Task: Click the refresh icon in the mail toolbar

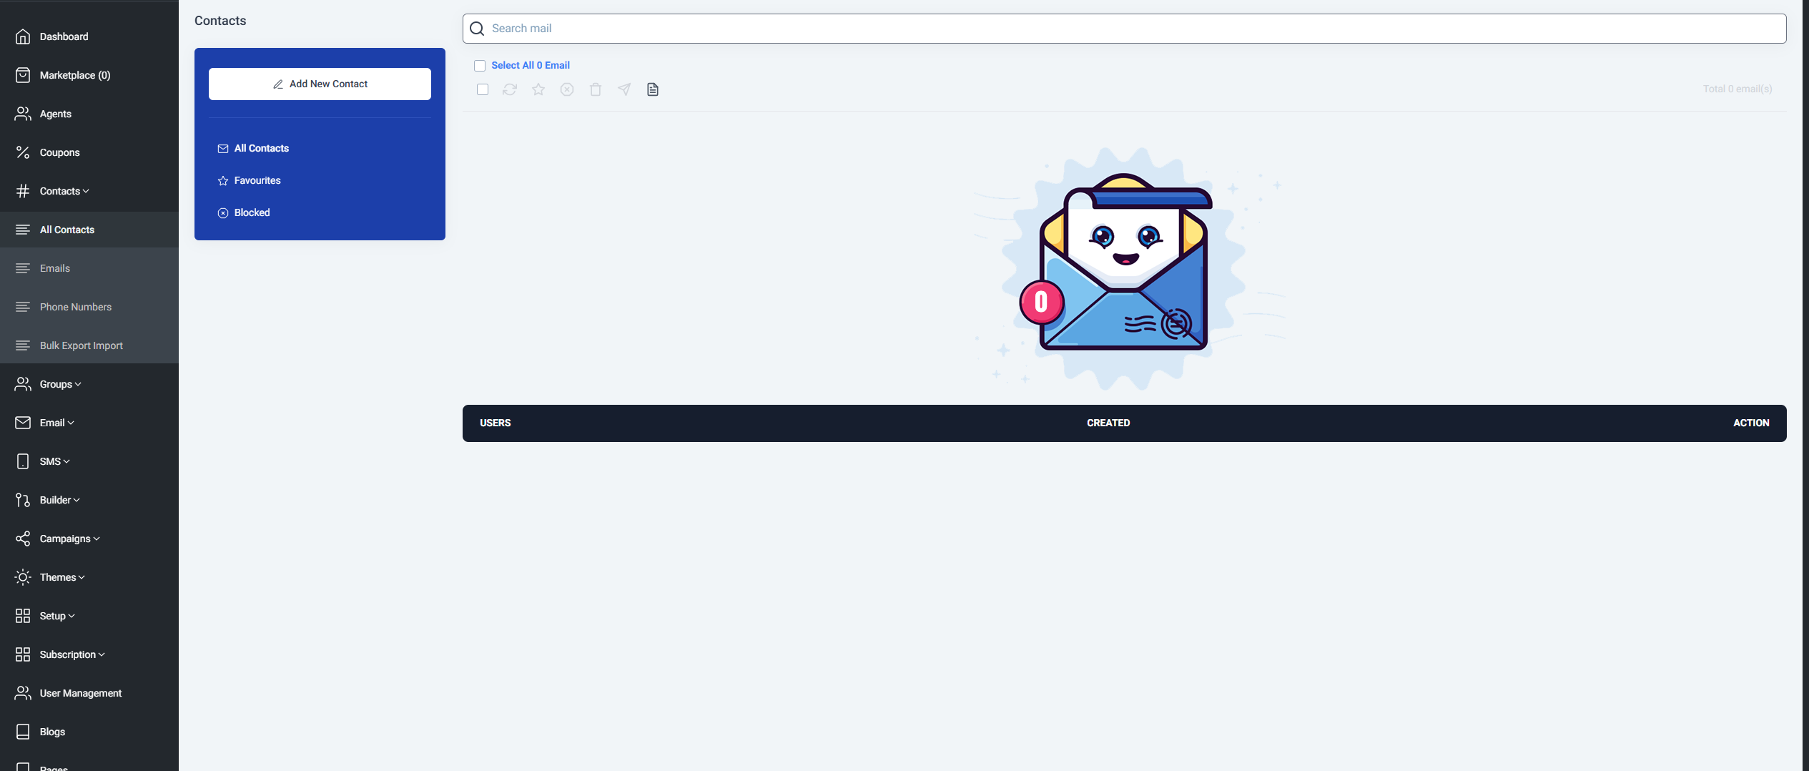Action: point(509,89)
